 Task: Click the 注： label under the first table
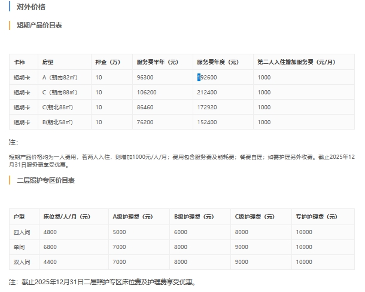[x=13, y=142]
